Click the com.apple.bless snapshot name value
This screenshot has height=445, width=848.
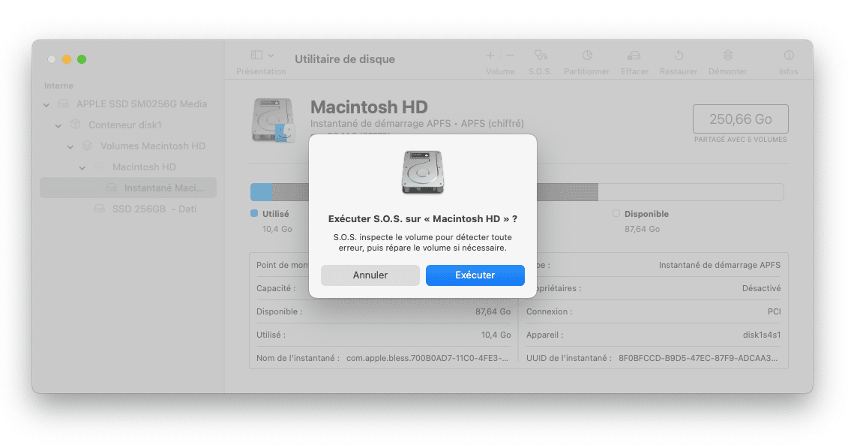coord(427,358)
